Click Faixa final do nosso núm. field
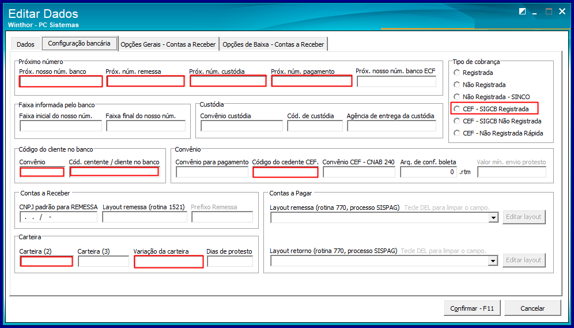 pyautogui.click(x=146, y=126)
